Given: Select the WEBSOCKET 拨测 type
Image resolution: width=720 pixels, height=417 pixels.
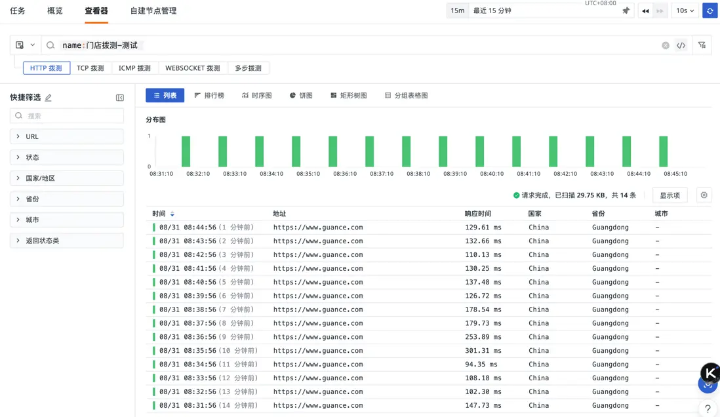Looking at the screenshot, I should (192, 68).
